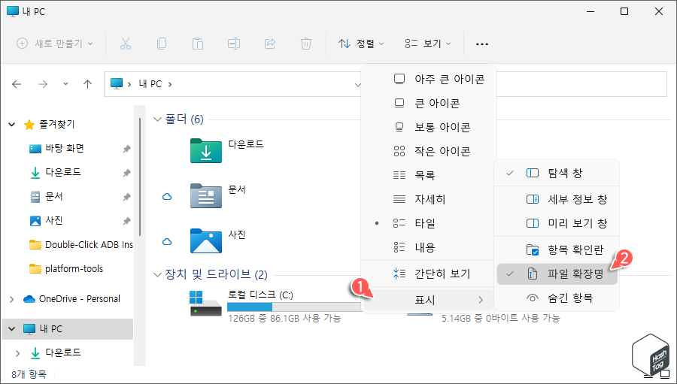This screenshot has height=384, width=677.
Task: Open recent locations dropdown chevron
Action: pos(65,84)
